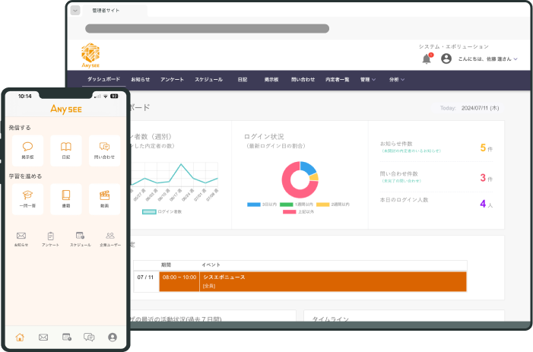This screenshot has height=352, width=533.
Task: Click the 08:00 ~ 10:00 time cell
Action: point(179,281)
